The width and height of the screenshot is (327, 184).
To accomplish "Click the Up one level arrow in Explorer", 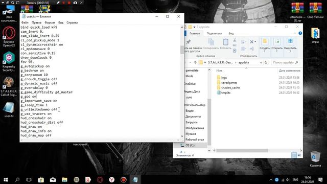I will click(195, 62).
